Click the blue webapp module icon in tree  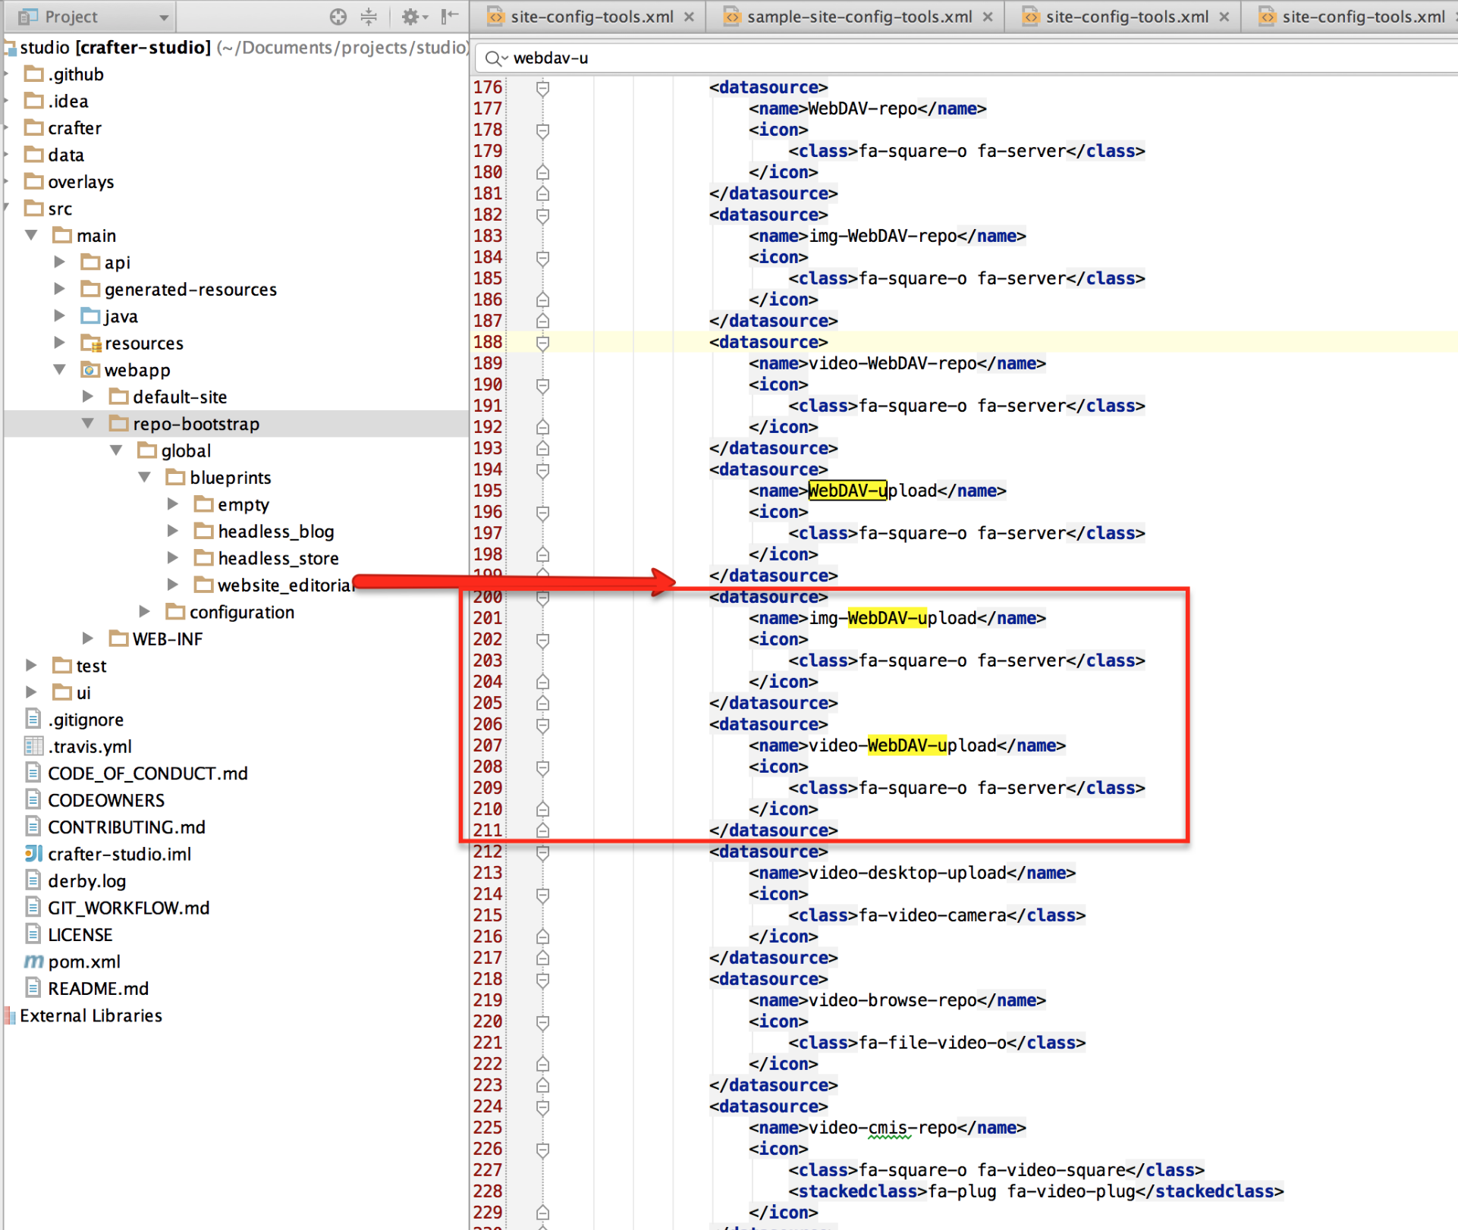click(91, 370)
